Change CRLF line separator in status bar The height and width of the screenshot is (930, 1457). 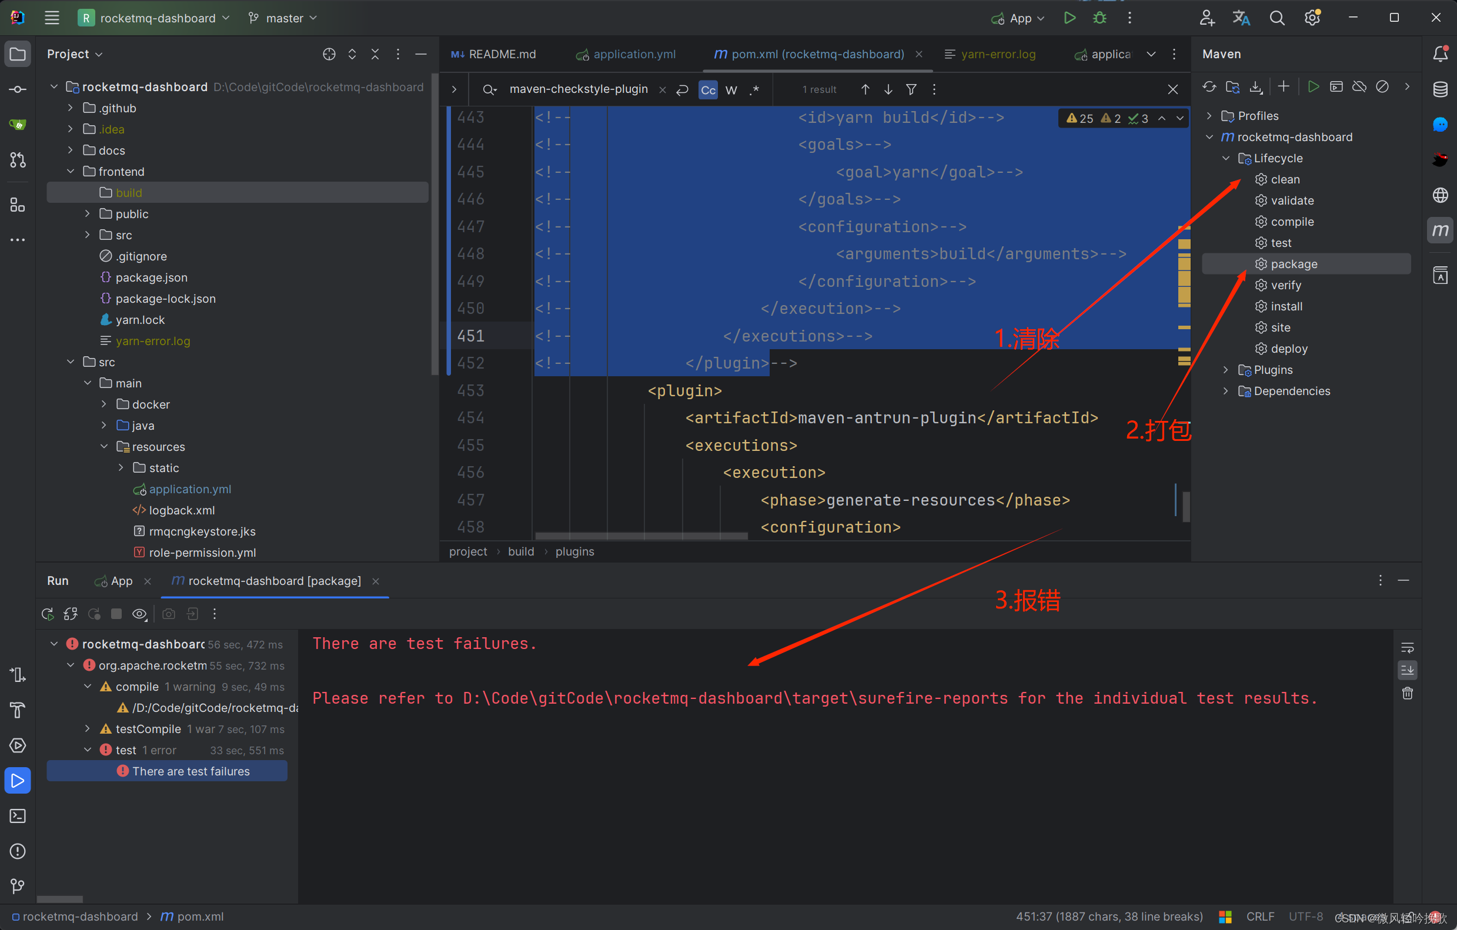[1260, 916]
